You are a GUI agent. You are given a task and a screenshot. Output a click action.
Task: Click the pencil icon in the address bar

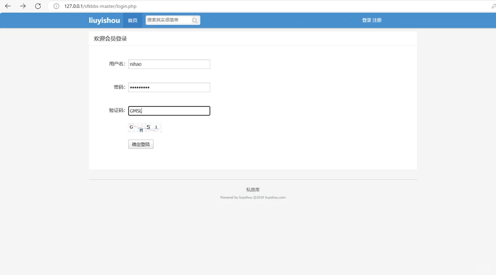pos(493,6)
